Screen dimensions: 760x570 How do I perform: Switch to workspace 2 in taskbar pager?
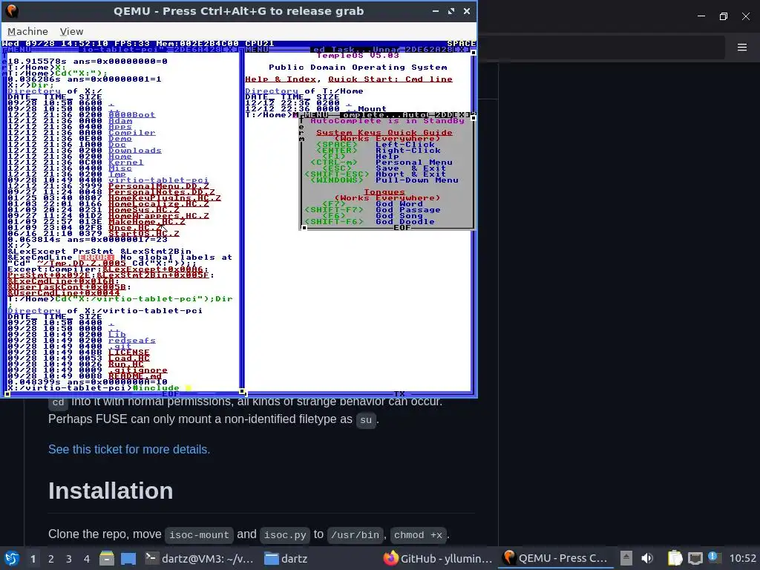51,559
